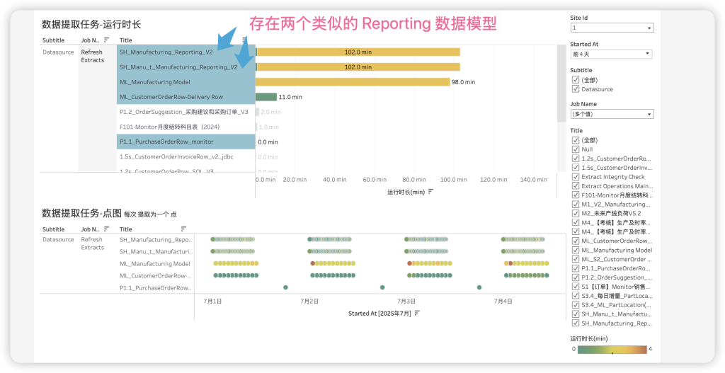
Task: Click Refresh Extracts in the 运行时长 table
Action: [x=93, y=56]
